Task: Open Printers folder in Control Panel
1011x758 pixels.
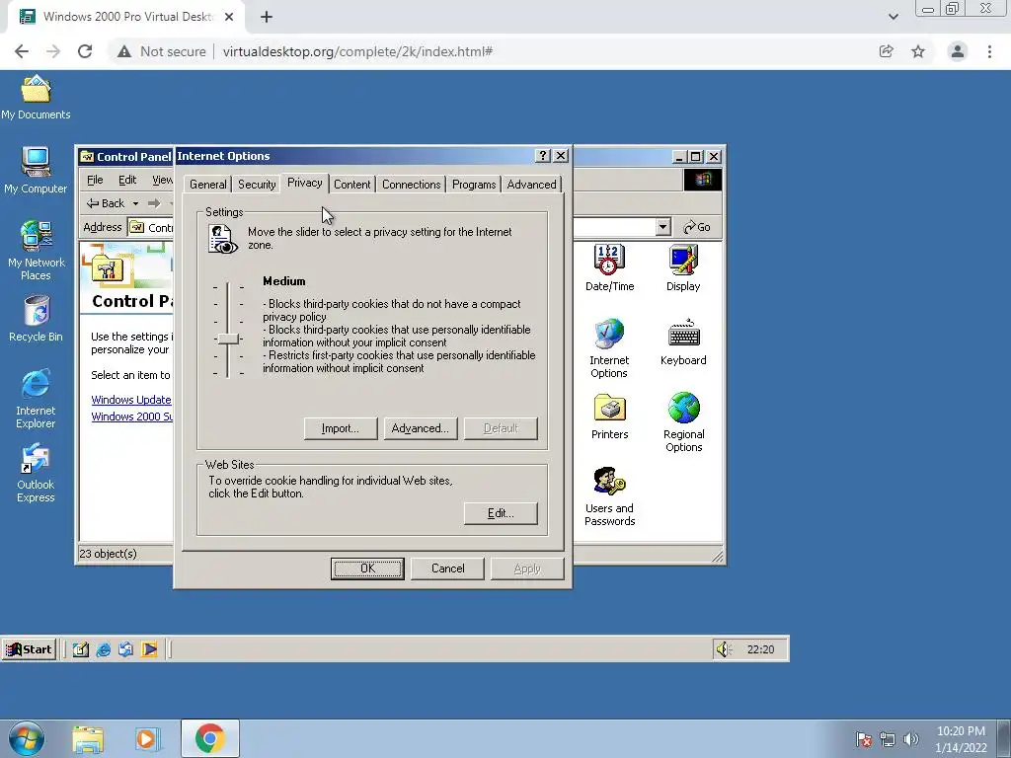Action: click(609, 417)
